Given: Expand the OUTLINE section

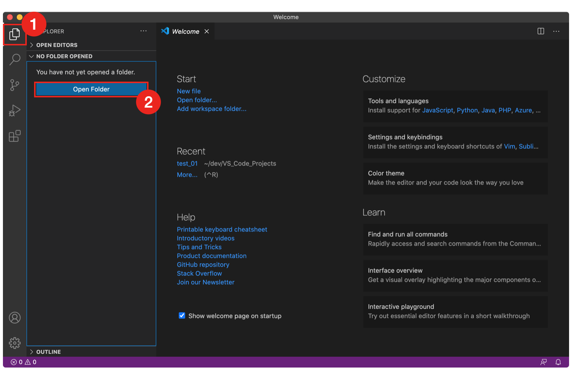Looking at the screenshot, I should pyautogui.click(x=92, y=352).
